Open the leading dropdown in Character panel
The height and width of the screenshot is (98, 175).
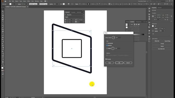(x=83, y=20)
